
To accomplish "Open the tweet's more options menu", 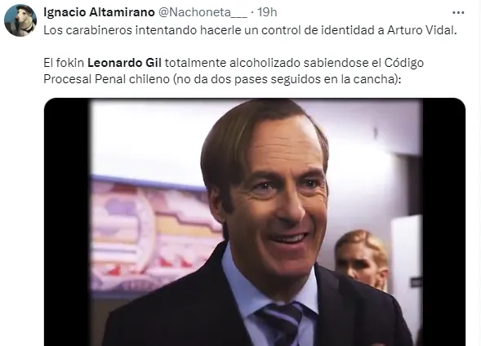I will [458, 12].
